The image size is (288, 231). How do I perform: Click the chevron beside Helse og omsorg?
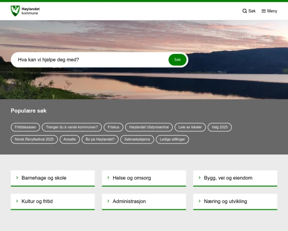tap(108, 178)
